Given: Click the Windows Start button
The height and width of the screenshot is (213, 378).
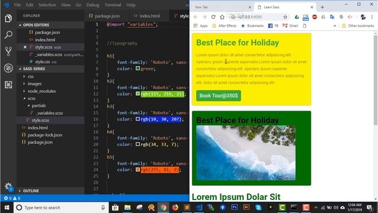Looking at the screenshot, I should [x=6, y=208].
